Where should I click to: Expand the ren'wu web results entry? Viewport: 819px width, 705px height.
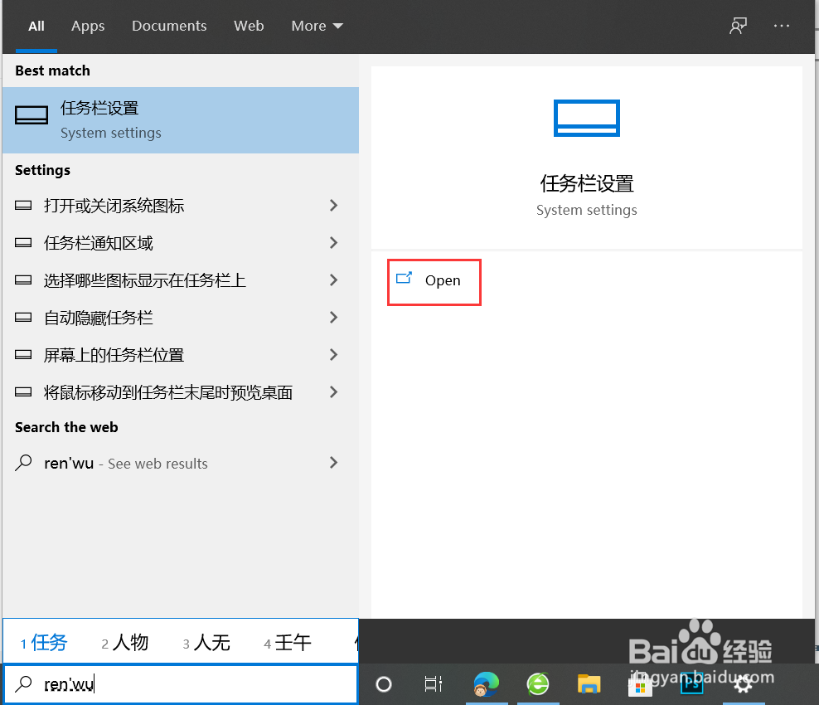coord(333,463)
